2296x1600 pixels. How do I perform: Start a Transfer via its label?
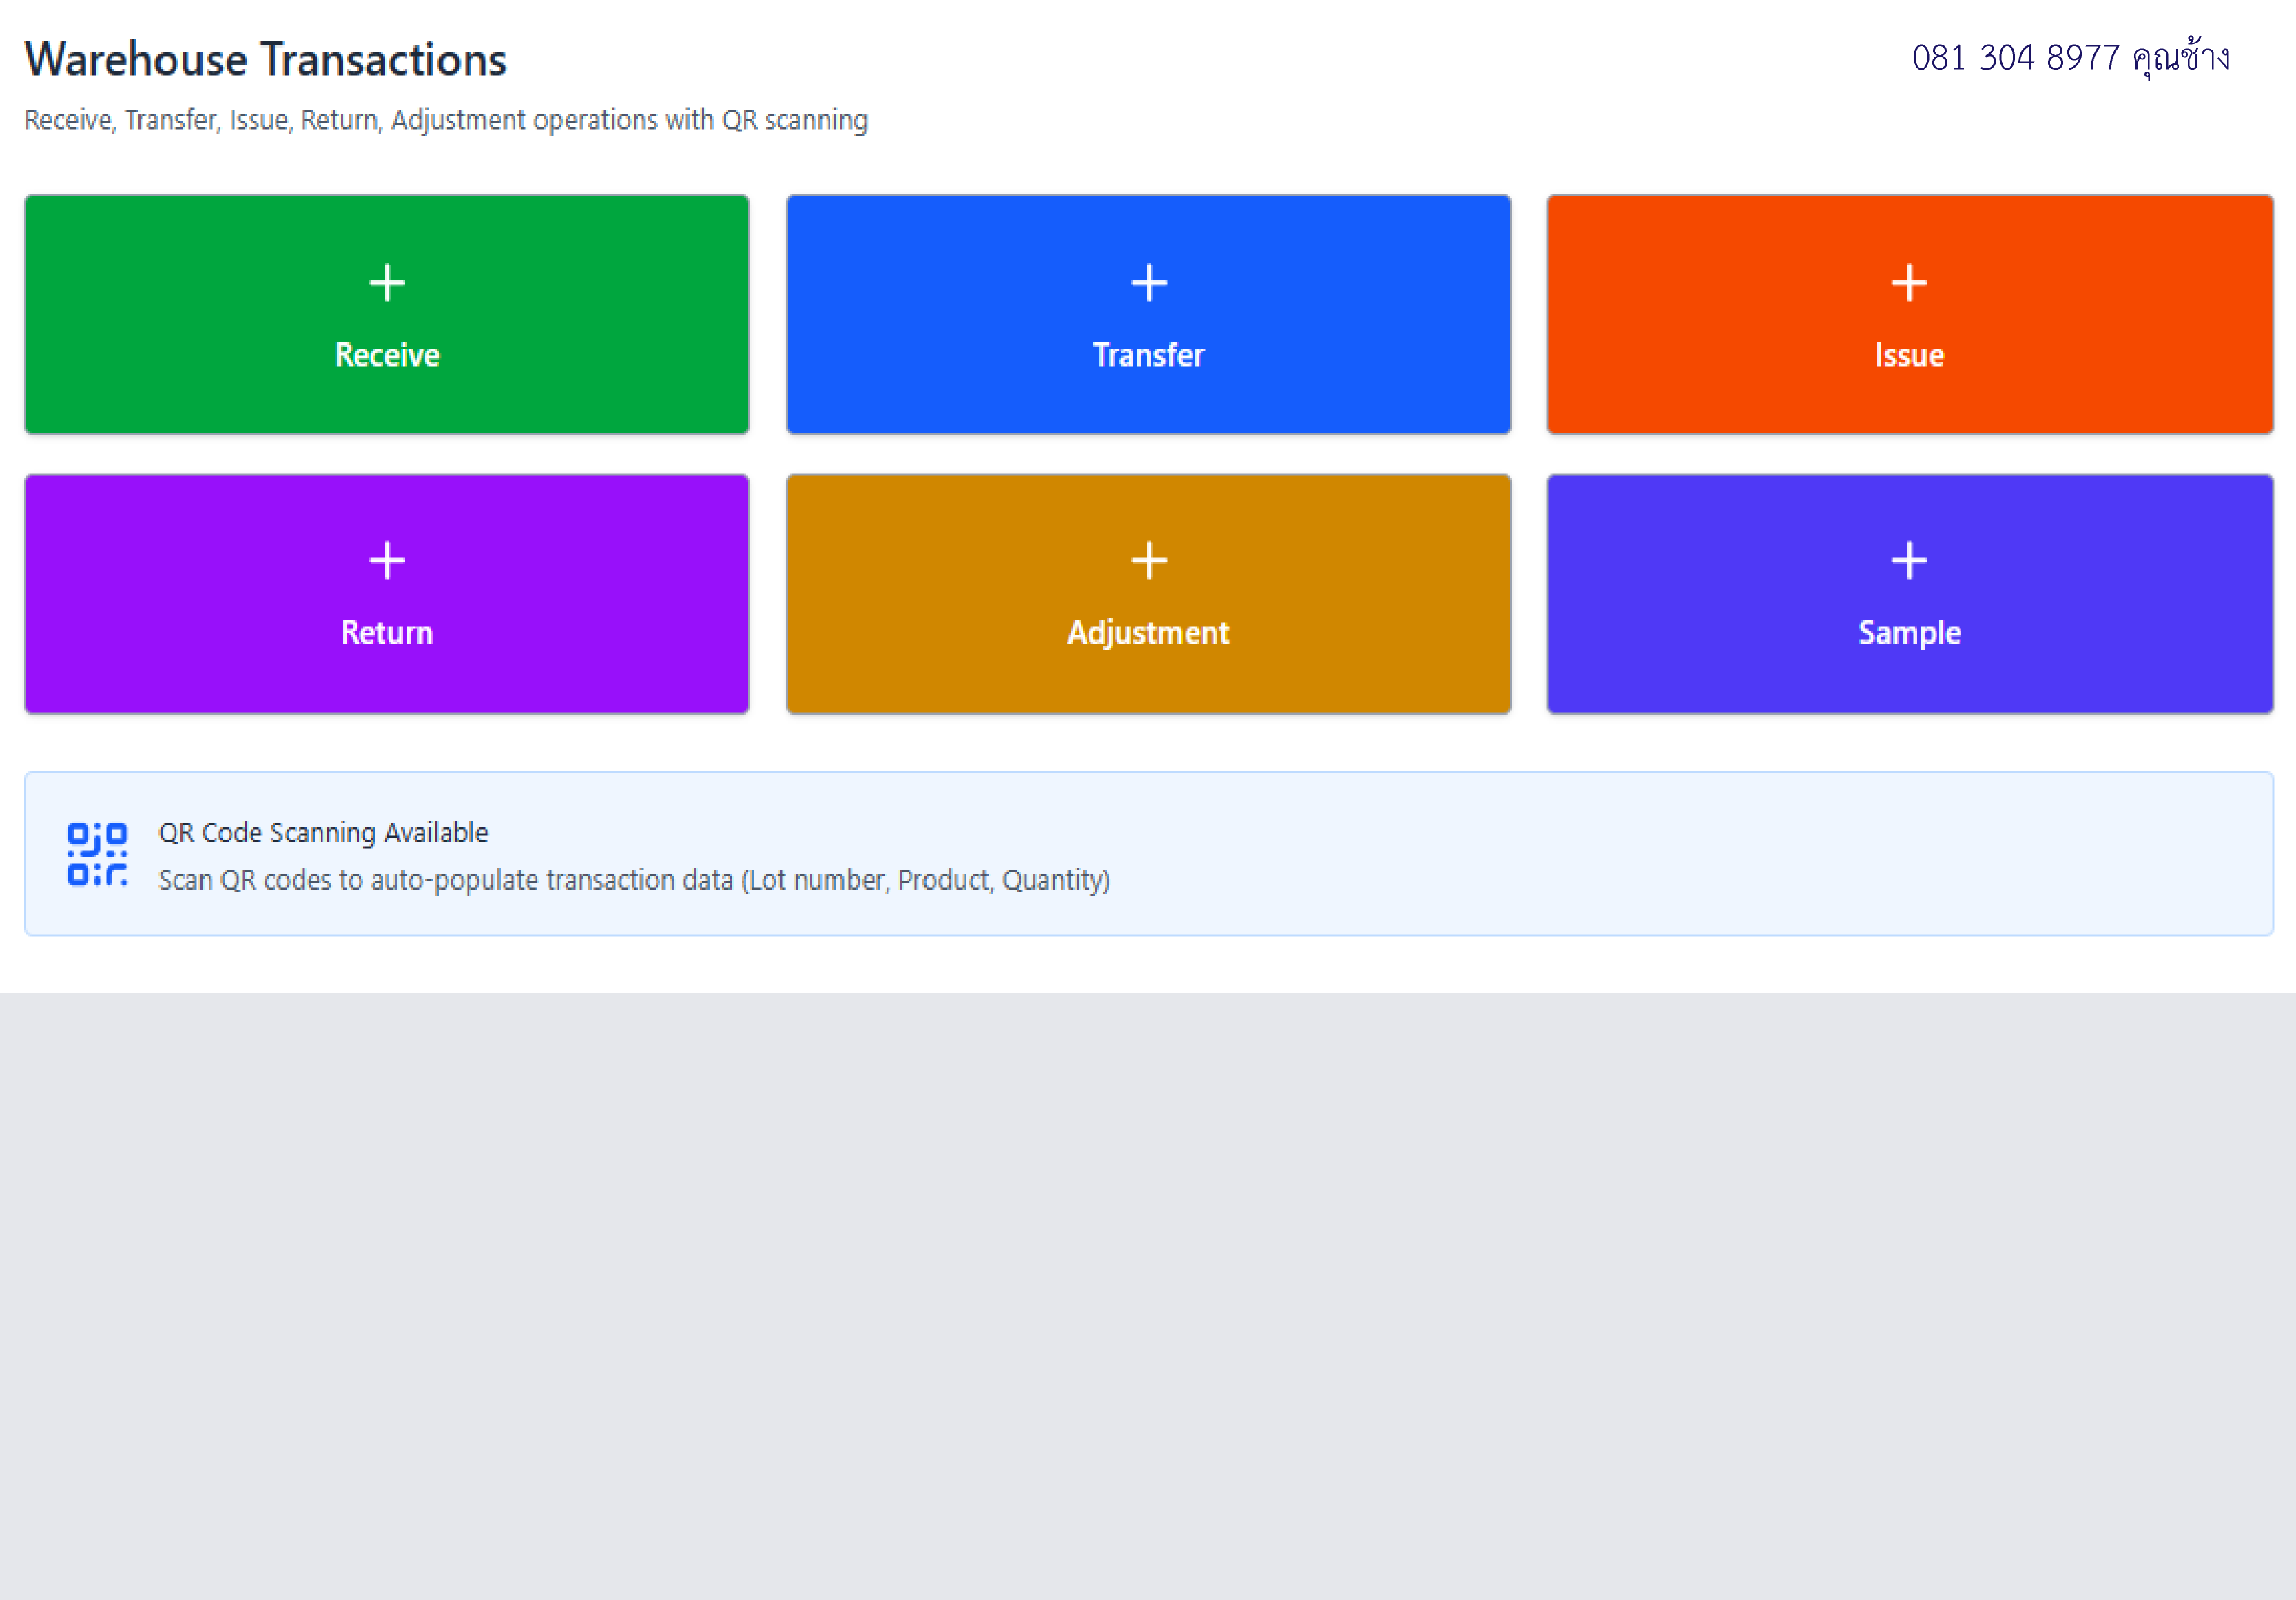(x=1148, y=355)
